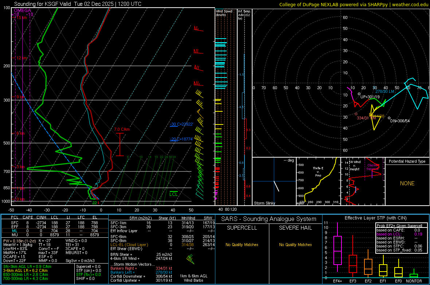Click the DCAPE = 15 value
This screenshot has width=430, height=285.
pos(14,257)
